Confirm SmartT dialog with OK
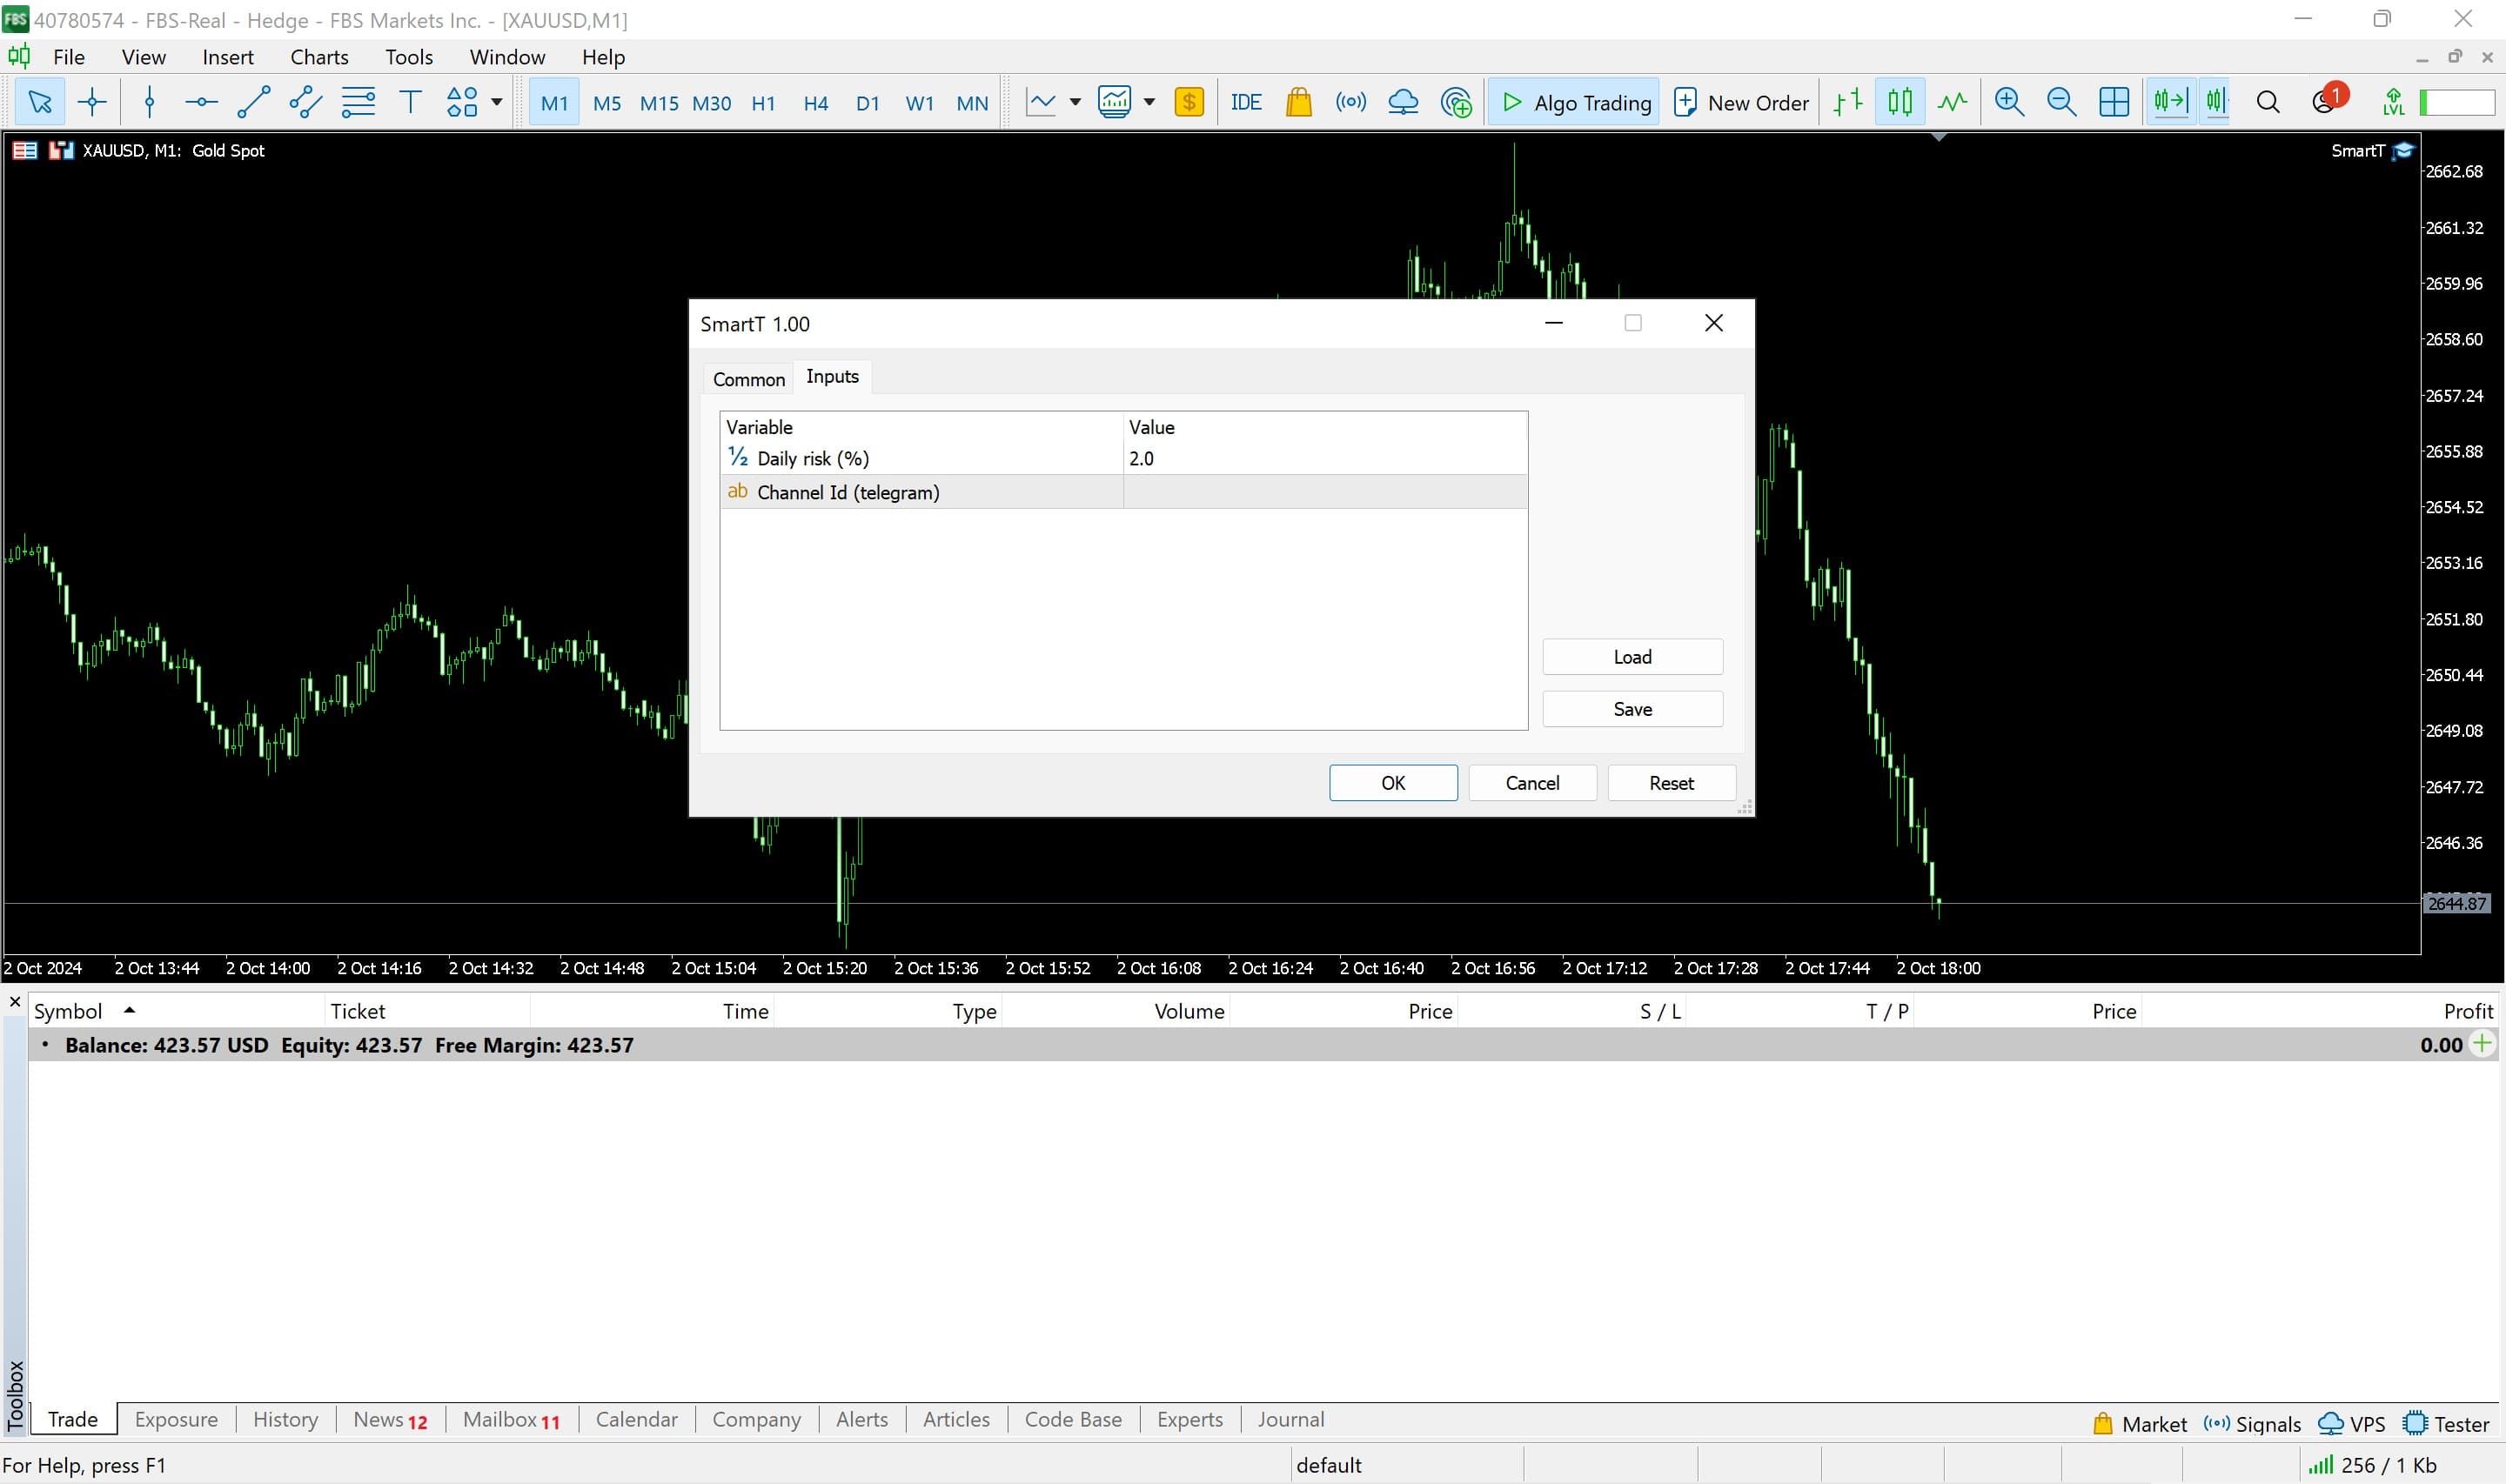This screenshot has height=1484, width=2506. click(1393, 783)
